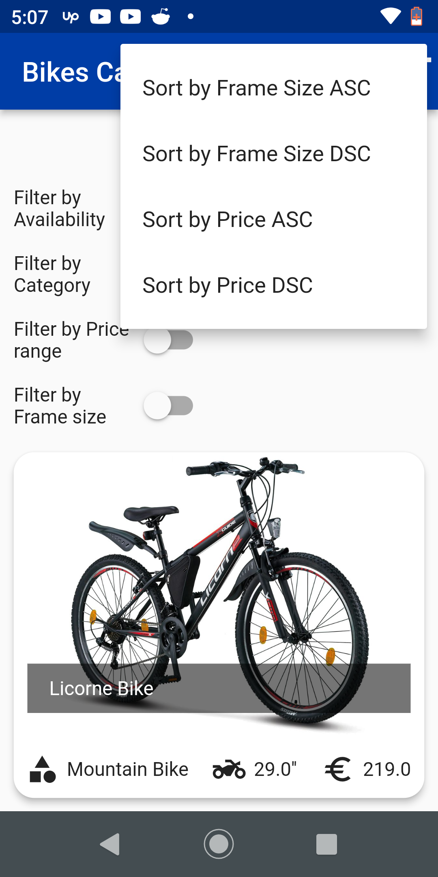
Task: Tap the Filter by Availability label
Action: point(60,209)
